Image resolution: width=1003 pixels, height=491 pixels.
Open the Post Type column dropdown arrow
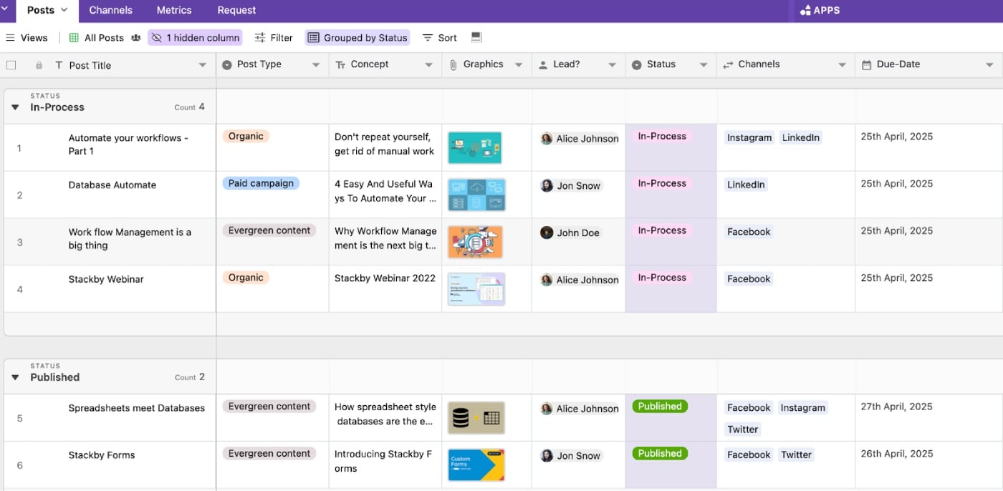coord(316,65)
